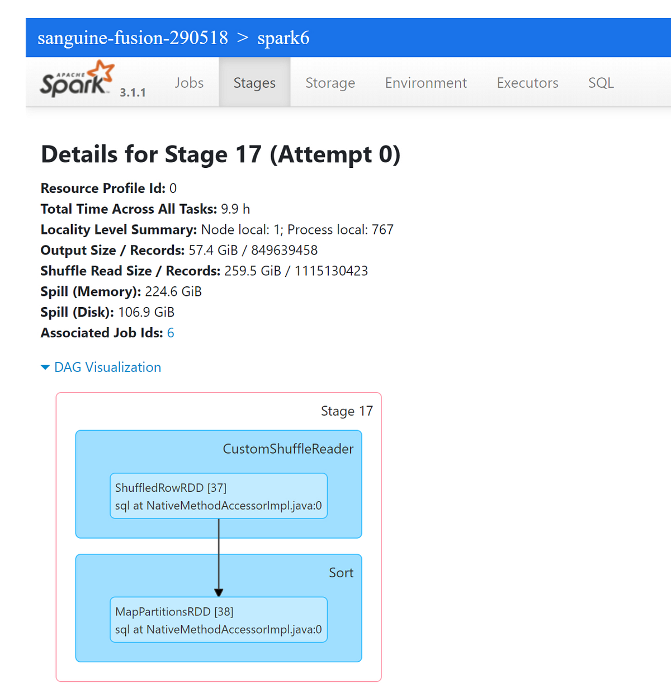671x688 pixels.
Task: Click the Sort operation block
Action: pyautogui.click(x=341, y=572)
